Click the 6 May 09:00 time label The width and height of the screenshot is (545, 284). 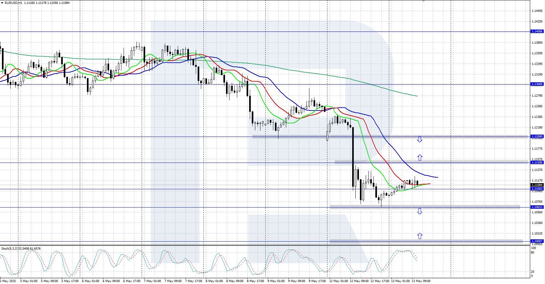tap(111, 281)
